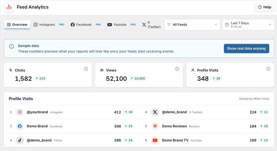The image size is (277, 151).
Task: Click the @demo_brand TikTok avatar icon
Action: click(x=20, y=140)
